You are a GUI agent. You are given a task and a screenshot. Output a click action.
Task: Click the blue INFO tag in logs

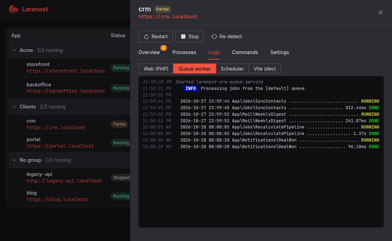(190, 88)
